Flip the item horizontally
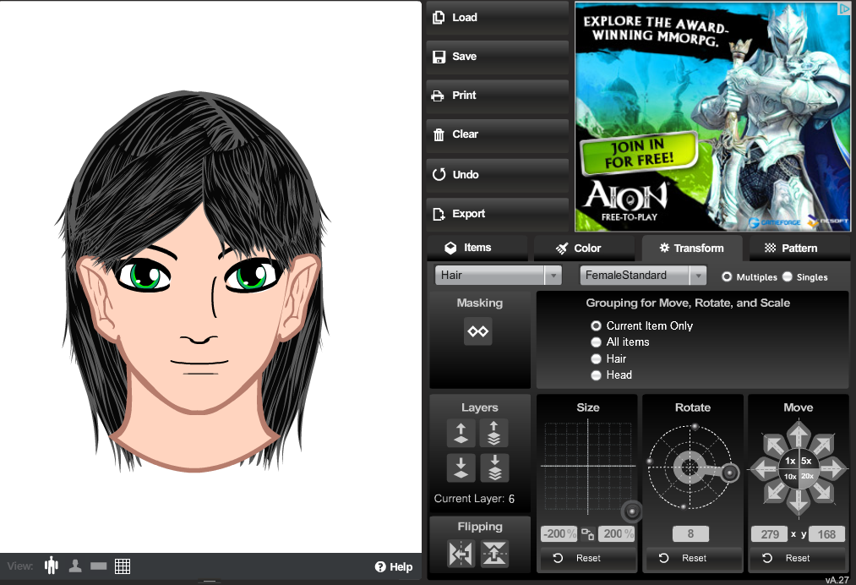Image resolution: width=856 pixels, height=585 pixels. [461, 554]
